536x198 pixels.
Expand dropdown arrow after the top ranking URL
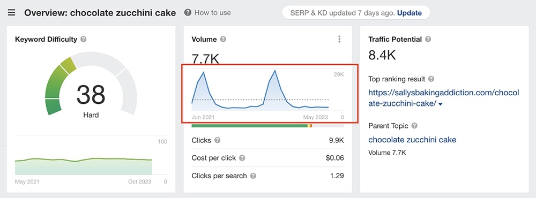coord(440,104)
